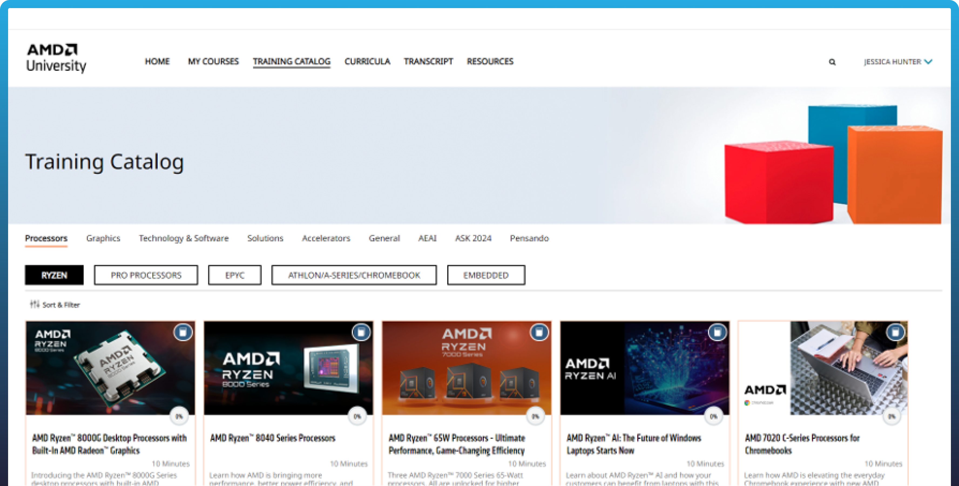The height and width of the screenshot is (486, 959).
Task: Switch to the General tab
Action: pyautogui.click(x=384, y=238)
